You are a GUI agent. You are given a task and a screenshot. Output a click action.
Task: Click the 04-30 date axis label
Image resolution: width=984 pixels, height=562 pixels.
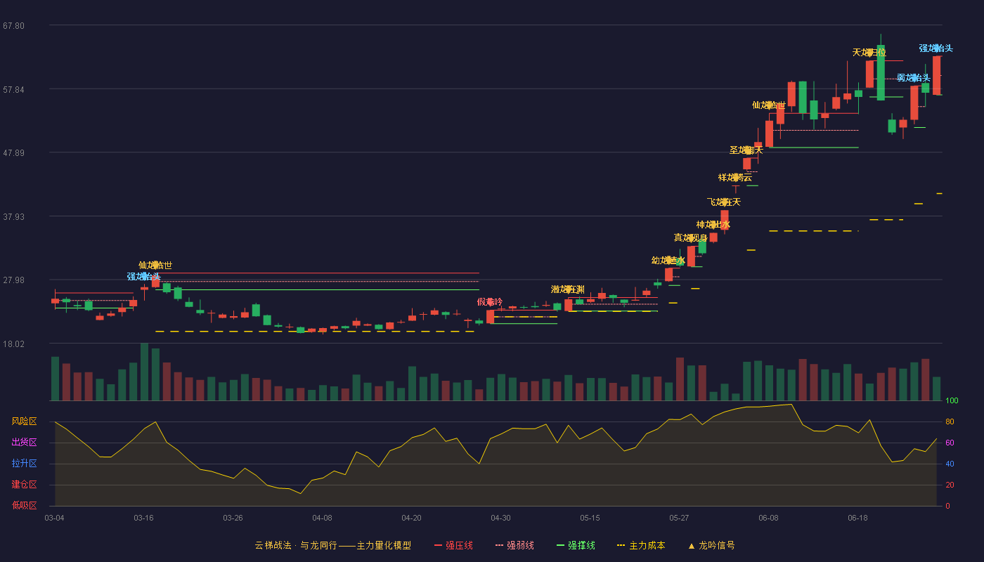point(500,518)
